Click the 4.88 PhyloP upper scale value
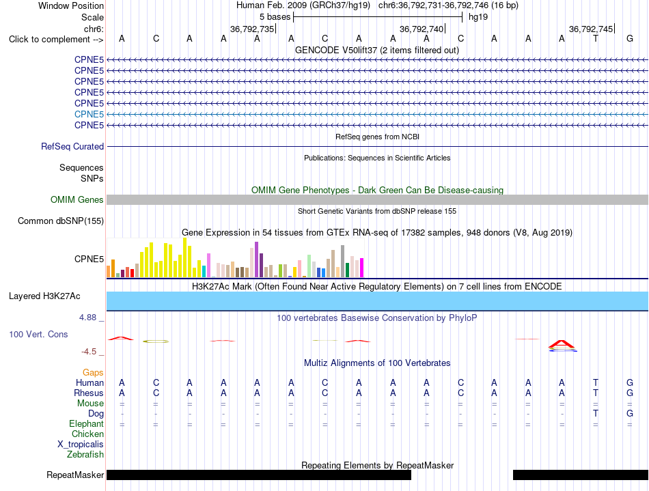The image size is (649, 491). [x=87, y=318]
